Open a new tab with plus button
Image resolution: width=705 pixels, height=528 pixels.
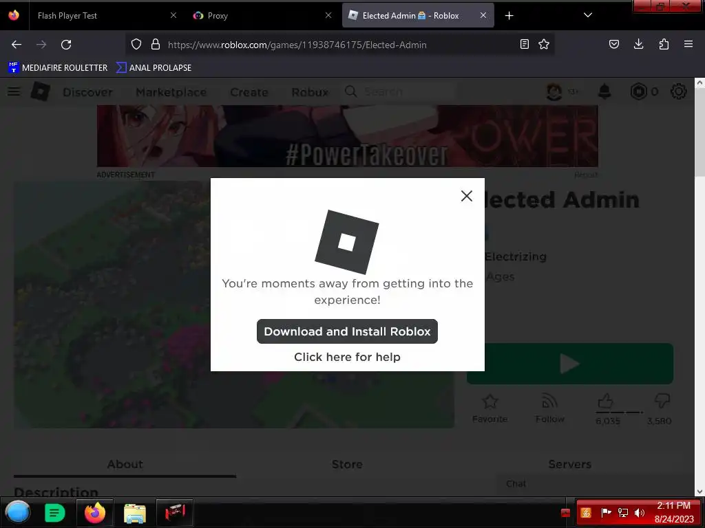tap(509, 16)
